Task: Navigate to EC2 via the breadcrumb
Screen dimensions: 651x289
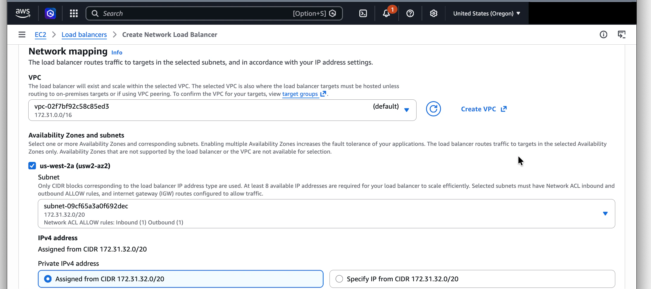Action: click(41, 35)
